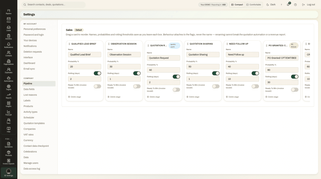This screenshot has height=179, width=321.
Task: Open Email sync settings
Action: 29,69
